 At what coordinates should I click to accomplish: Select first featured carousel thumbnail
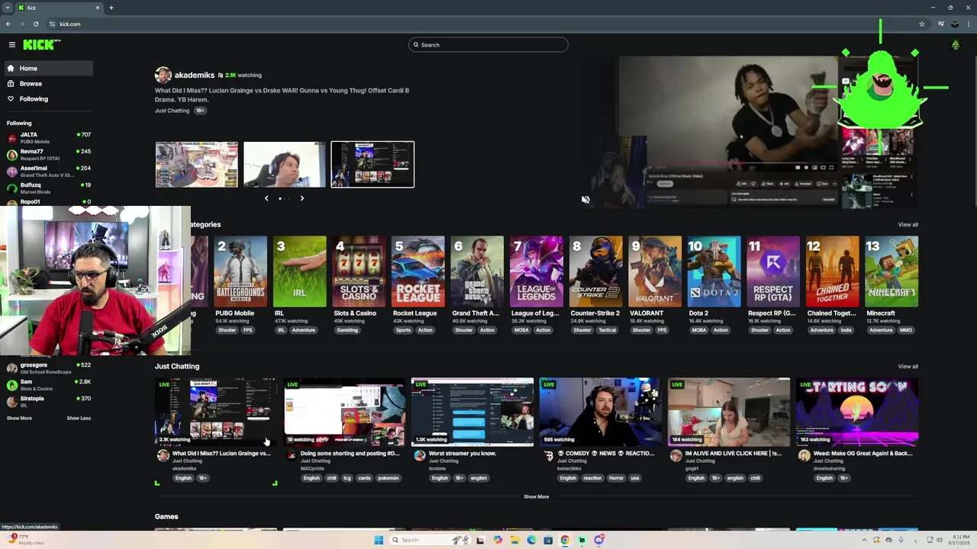[197, 165]
